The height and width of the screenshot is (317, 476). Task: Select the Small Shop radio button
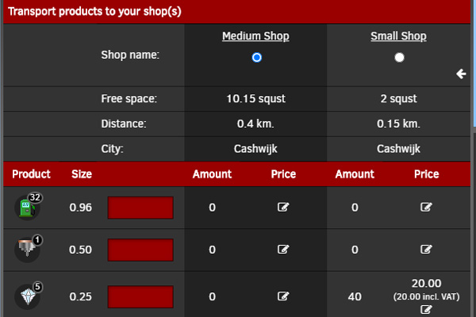click(x=399, y=57)
